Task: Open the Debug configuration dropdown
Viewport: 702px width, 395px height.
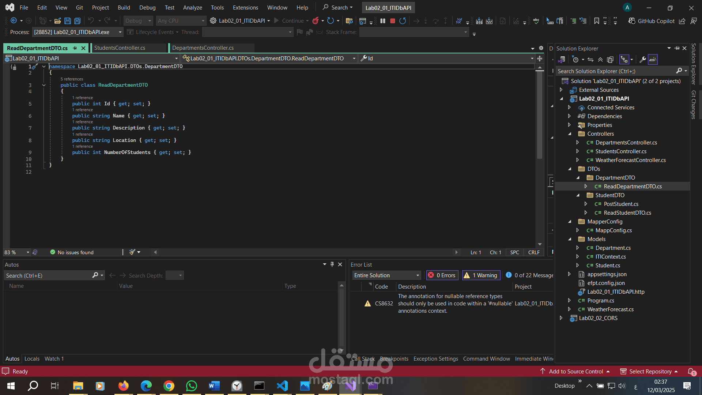Action: 138,21
